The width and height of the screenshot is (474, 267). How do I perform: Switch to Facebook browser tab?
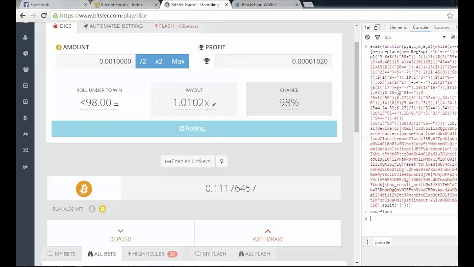click(54, 5)
